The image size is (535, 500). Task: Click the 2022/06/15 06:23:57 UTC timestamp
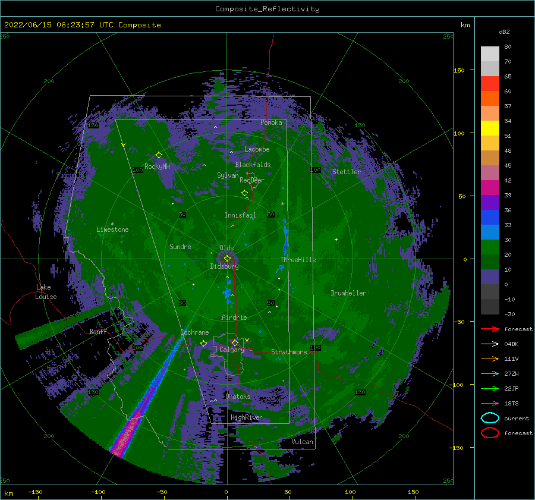tap(82, 25)
